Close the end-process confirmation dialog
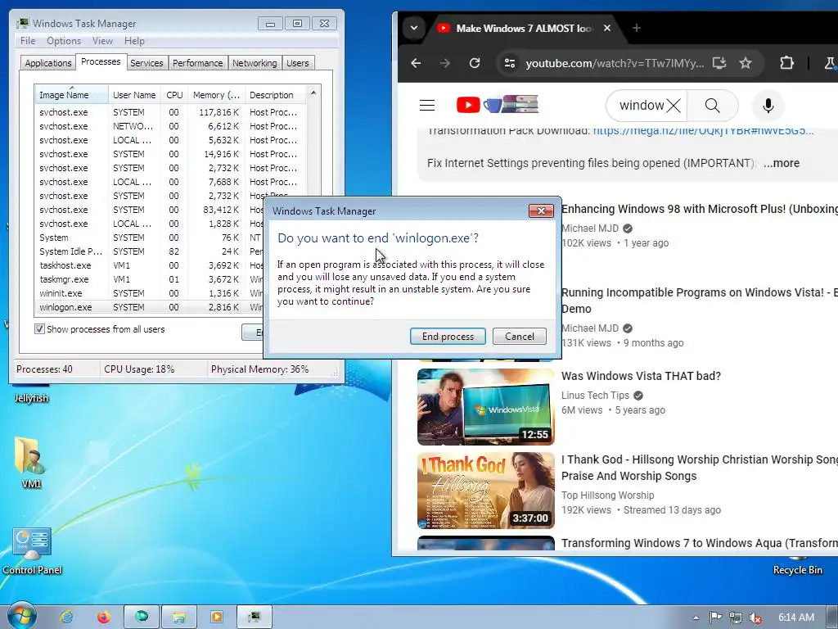Viewport: 838px width, 629px height. click(x=541, y=210)
